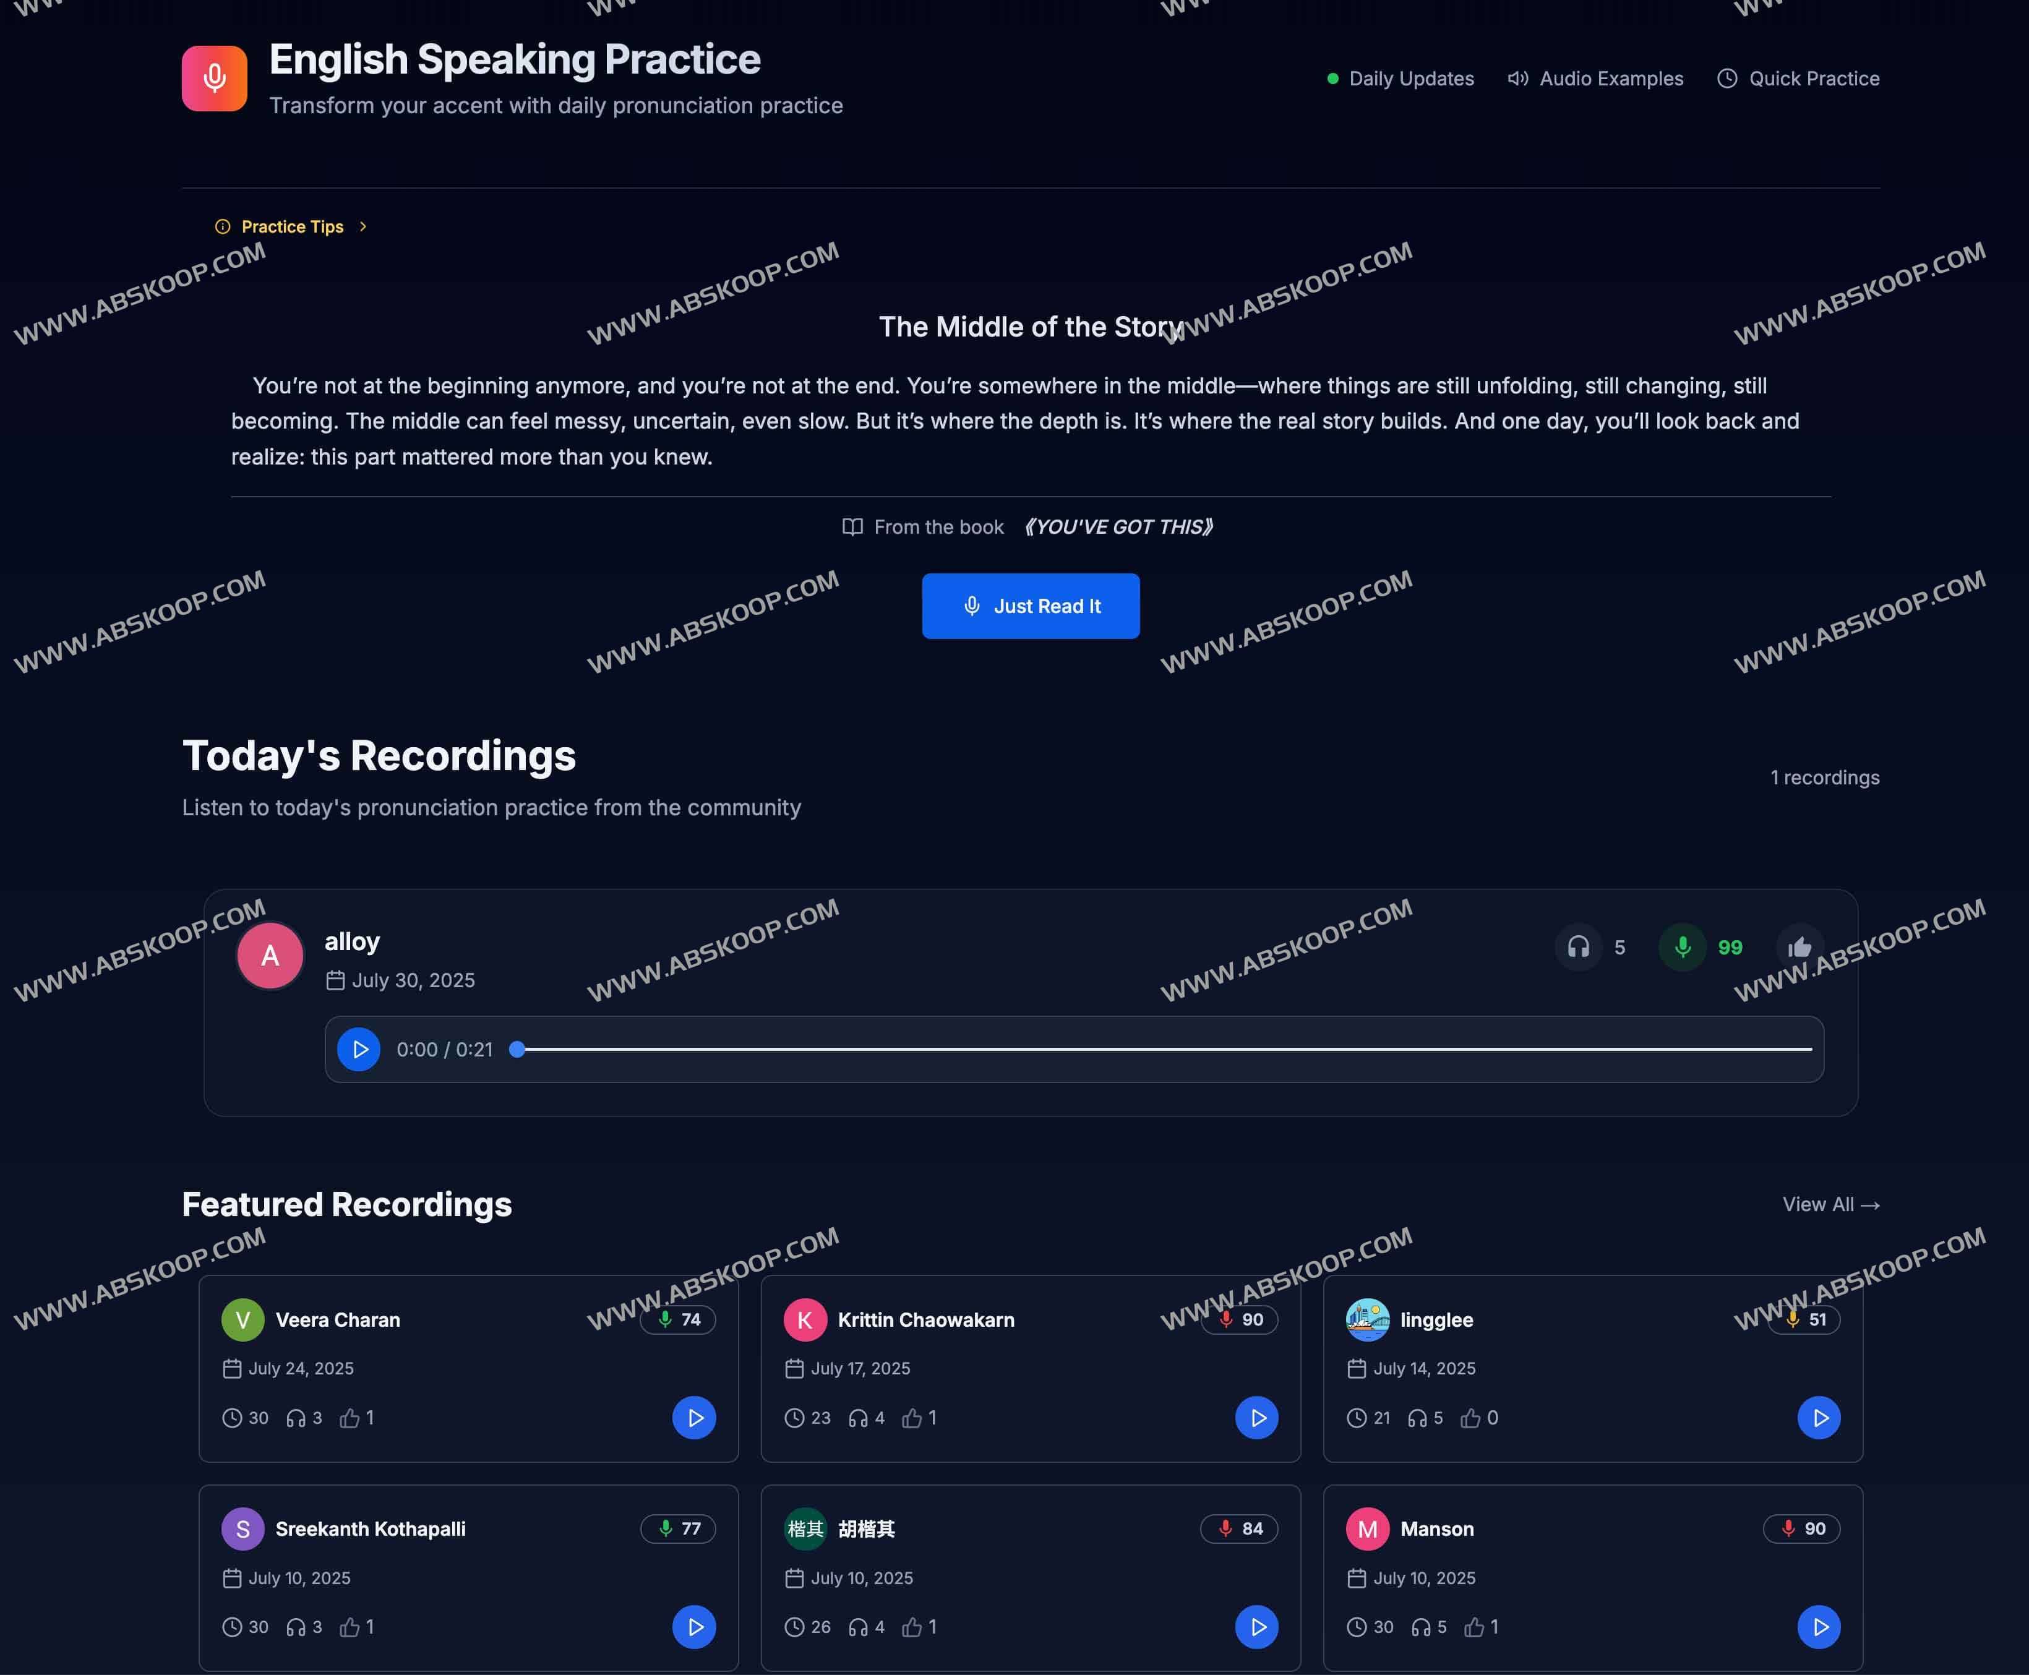The width and height of the screenshot is (2029, 1675).
Task: Like Veera Charan's recording with thumbs-up
Action: 350,1418
